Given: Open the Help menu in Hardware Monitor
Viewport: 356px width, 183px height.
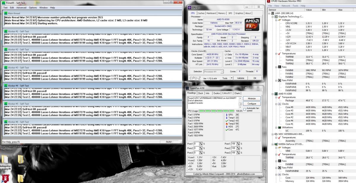Looking at the screenshot, I should click(303, 6).
